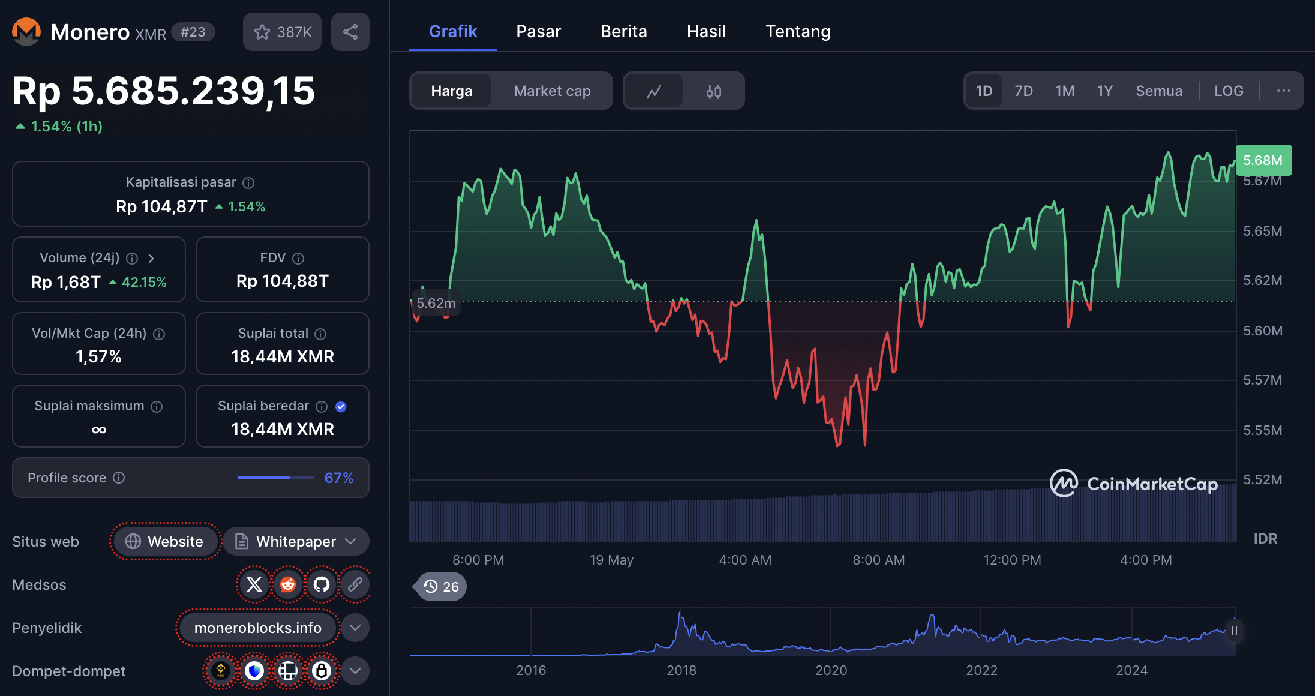The width and height of the screenshot is (1315, 696).
Task: Click the 1.54% (1h) price change
Action: tap(59, 127)
